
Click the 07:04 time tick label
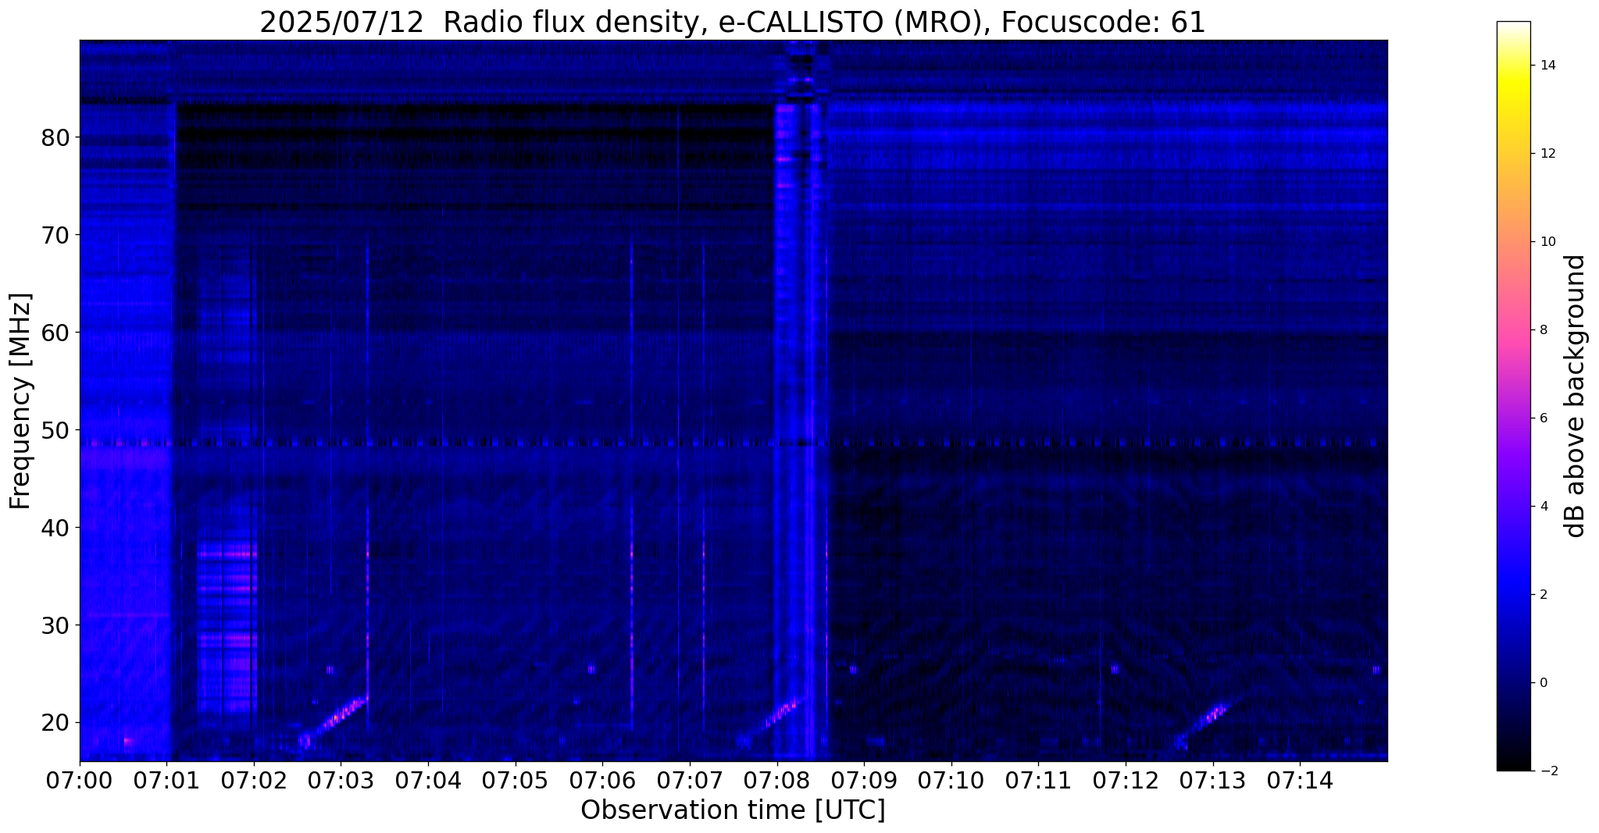coord(428,781)
